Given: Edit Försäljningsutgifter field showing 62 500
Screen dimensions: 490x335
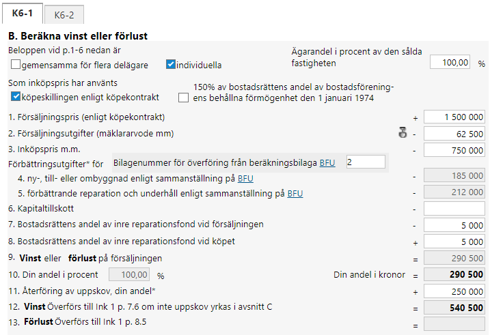Looking at the screenshot, I should (x=454, y=134).
